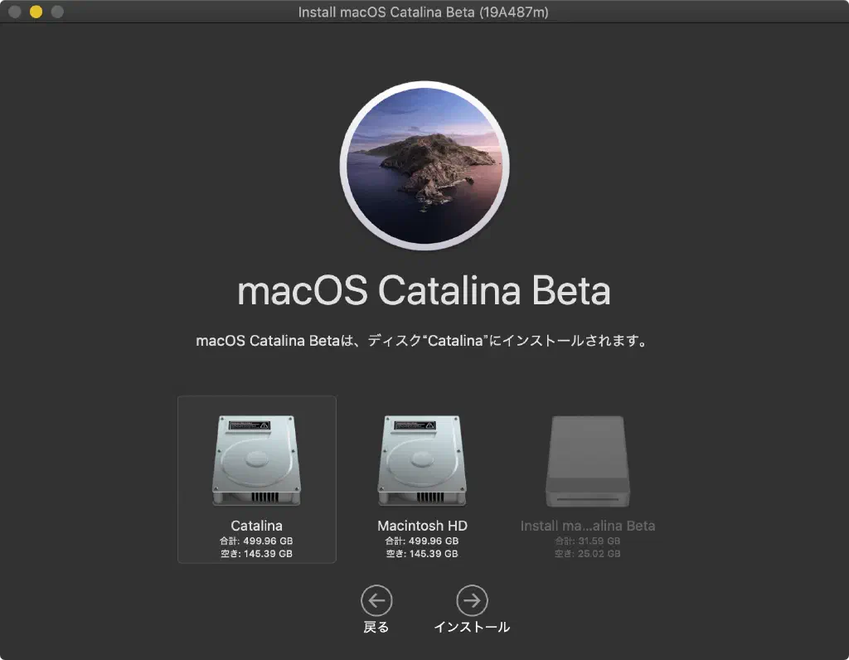Click Catalina disk's 合計 499.96 GB text
This screenshot has width=849, height=660.
point(256,541)
